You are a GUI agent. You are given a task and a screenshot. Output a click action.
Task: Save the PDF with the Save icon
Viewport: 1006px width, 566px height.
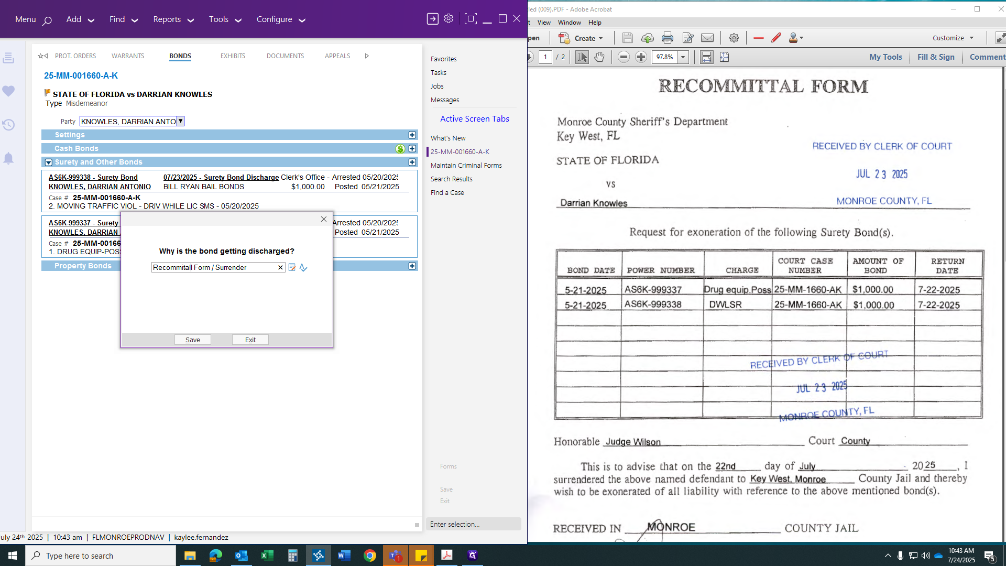coord(627,38)
